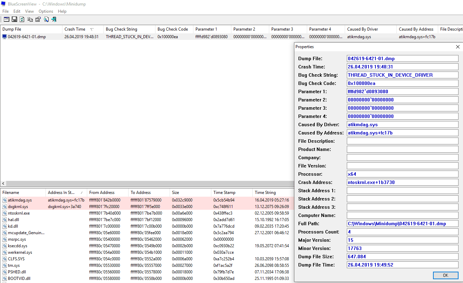This screenshot has height=283, width=463.
Task: Click the Bug Check String field in Properties
Action: [x=403, y=75]
